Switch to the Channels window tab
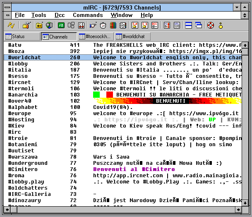Image resolution: width=252 pixels, height=217 pixels. pyautogui.click(x=59, y=36)
